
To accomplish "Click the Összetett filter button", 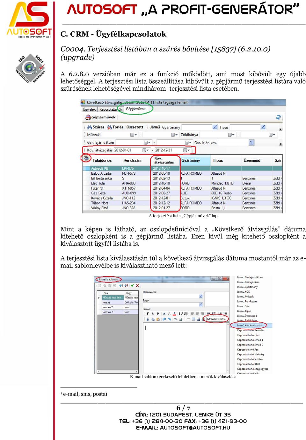I will point(135,127).
